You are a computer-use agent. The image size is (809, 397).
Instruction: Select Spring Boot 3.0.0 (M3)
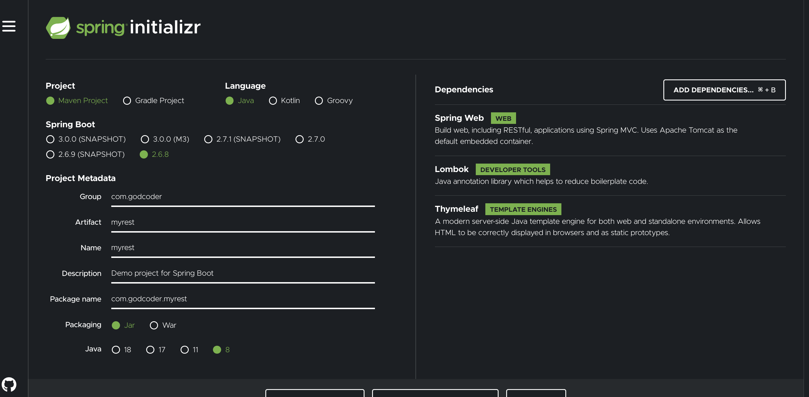click(x=145, y=139)
